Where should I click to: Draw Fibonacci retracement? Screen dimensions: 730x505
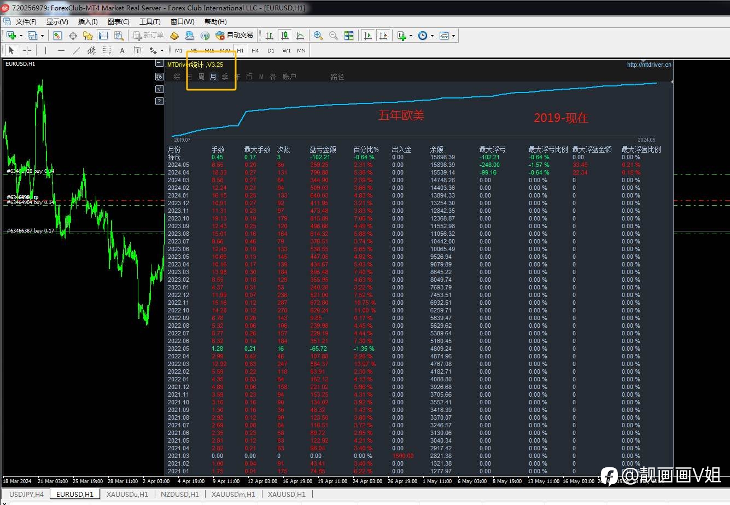click(107, 50)
